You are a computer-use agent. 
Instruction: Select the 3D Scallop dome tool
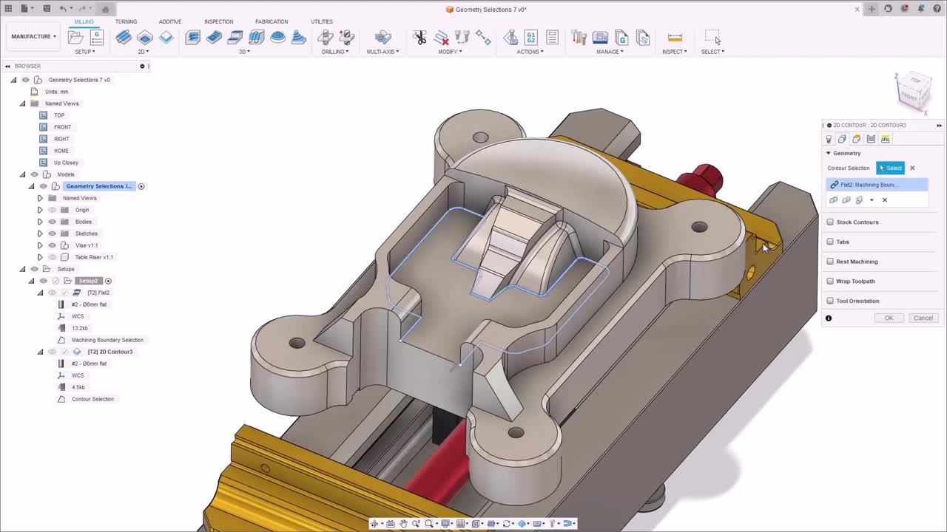pos(278,37)
